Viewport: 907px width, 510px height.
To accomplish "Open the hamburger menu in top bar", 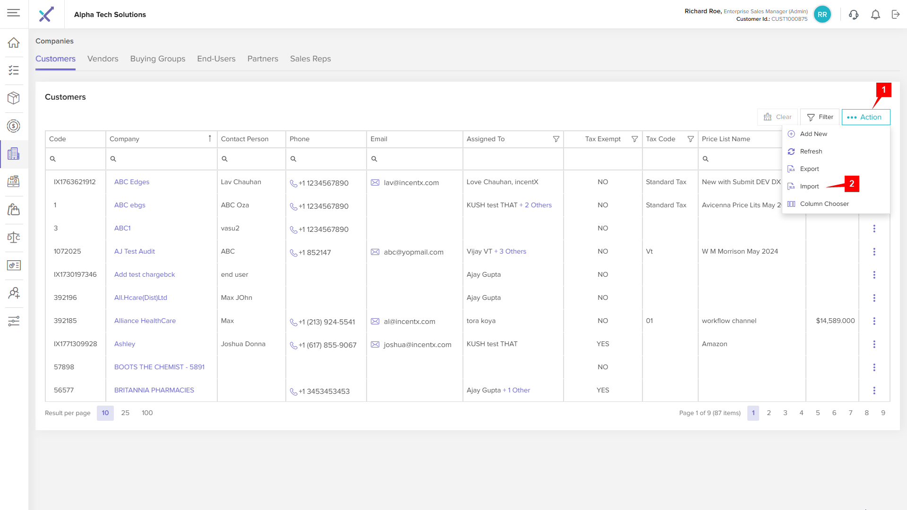I will [14, 13].
